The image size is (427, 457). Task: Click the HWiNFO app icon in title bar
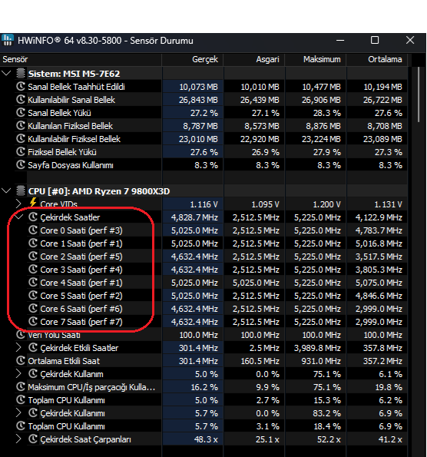(7, 40)
